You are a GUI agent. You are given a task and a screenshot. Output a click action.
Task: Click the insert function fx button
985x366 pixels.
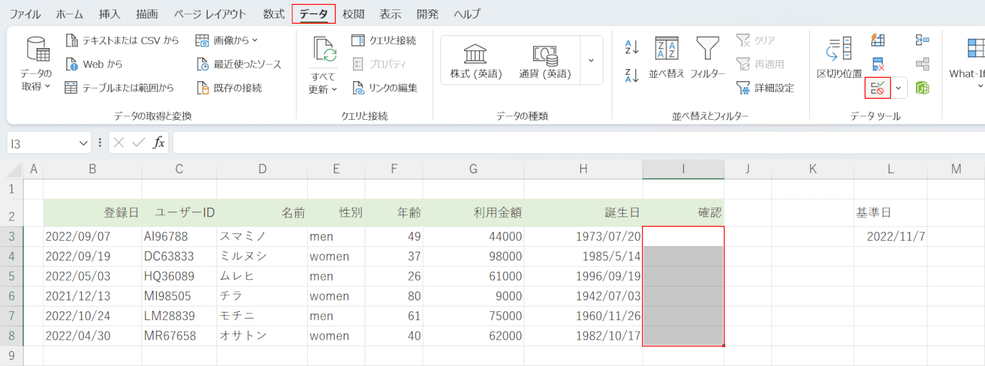pyautogui.click(x=158, y=143)
